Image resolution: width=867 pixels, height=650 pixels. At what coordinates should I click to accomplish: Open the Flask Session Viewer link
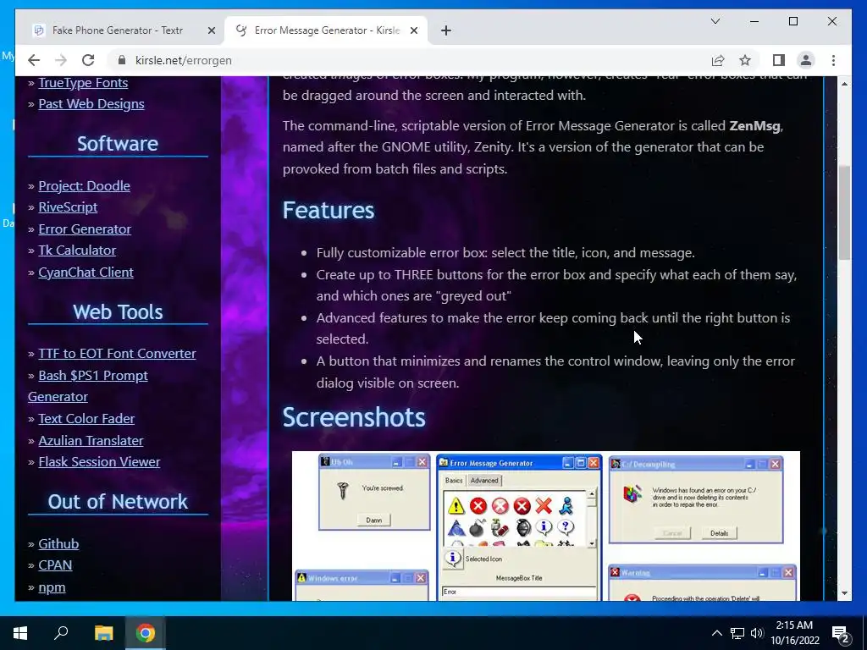99,462
